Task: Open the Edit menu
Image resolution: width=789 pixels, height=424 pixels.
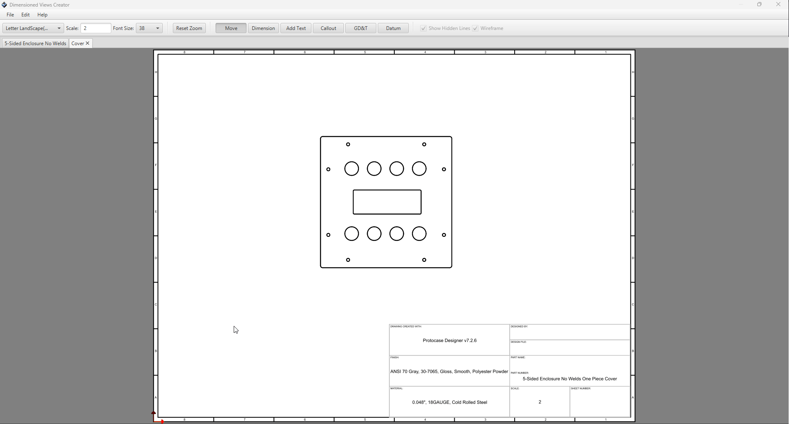Action: pos(25,15)
